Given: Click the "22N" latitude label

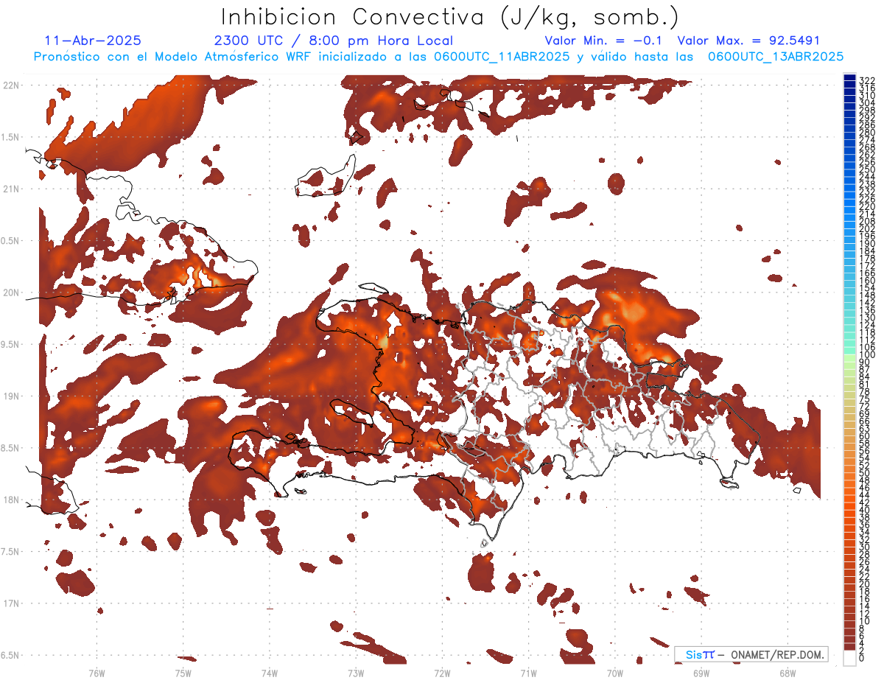Looking at the screenshot, I should pos(10,85).
